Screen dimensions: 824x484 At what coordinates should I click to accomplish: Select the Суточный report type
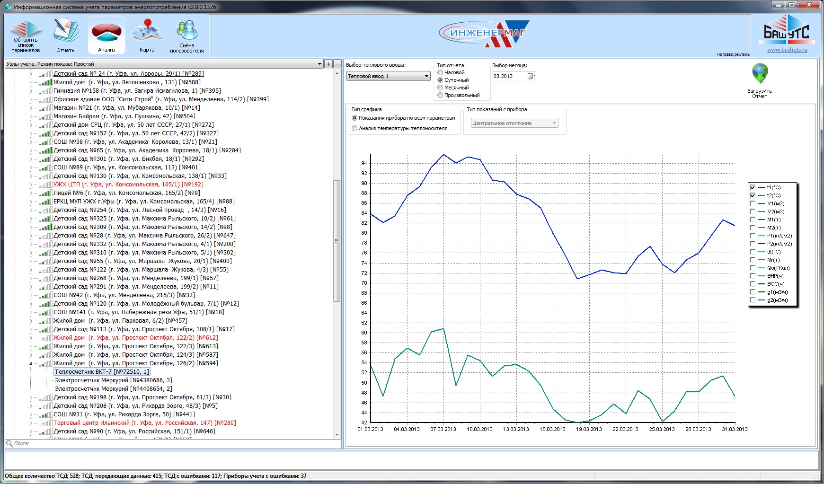tap(440, 80)
